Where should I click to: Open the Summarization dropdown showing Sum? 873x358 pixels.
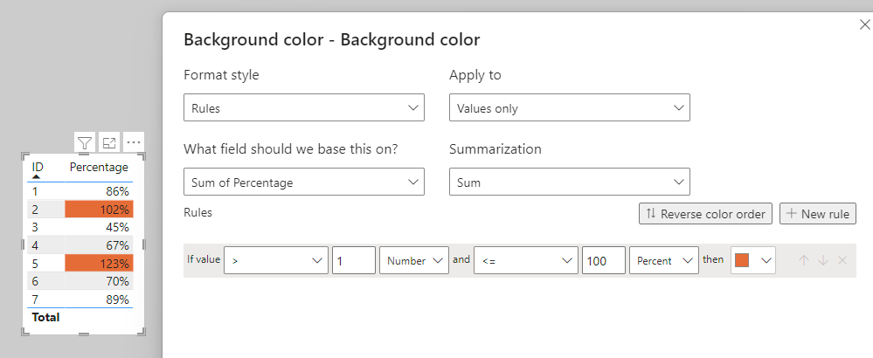[570, 182]
